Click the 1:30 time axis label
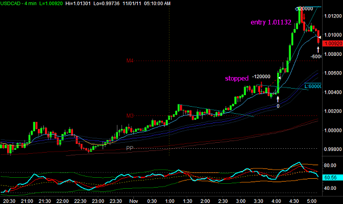 coord(188,201)
